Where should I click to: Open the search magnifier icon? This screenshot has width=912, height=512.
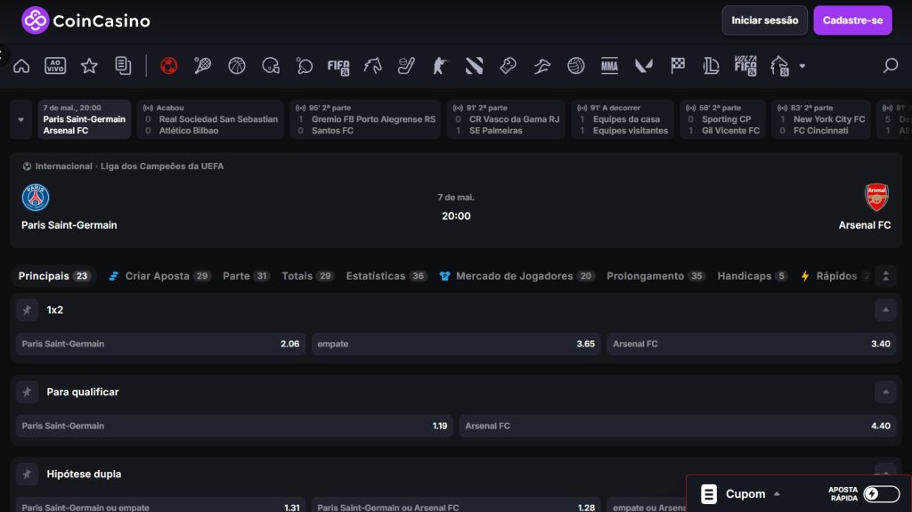pyautogui.click(x=891, y=65)
